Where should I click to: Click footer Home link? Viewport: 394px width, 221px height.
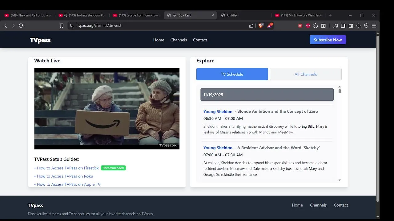[x=297, y=205]
